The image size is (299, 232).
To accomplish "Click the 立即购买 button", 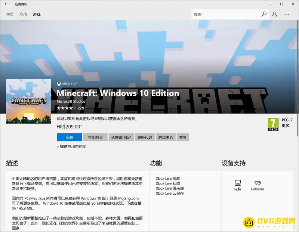I will (95, 137).
